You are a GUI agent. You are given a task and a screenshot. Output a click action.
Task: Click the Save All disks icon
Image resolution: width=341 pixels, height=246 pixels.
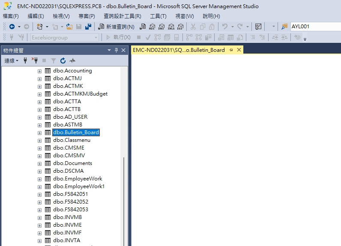[88, 27]
